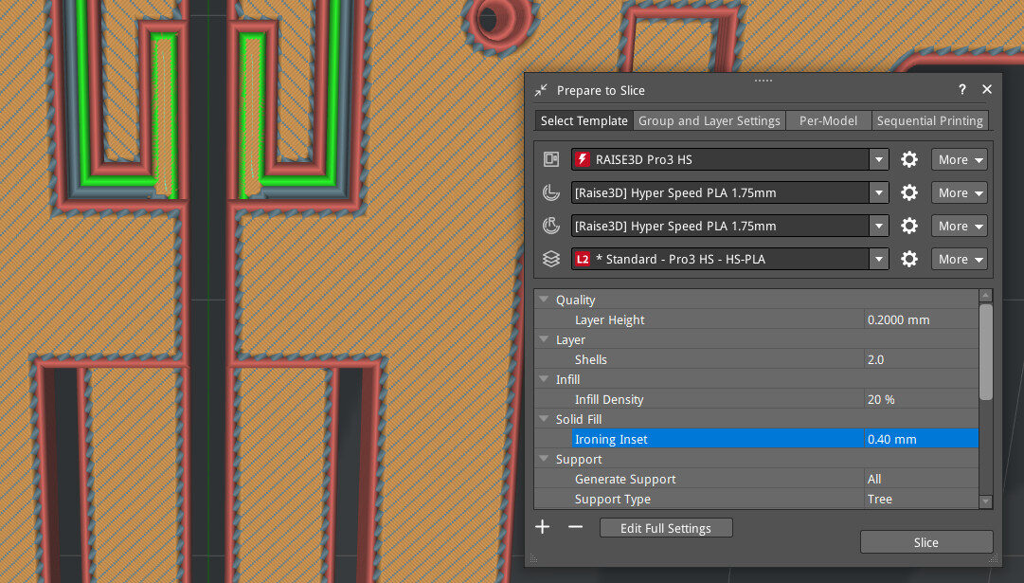Select the Shells setting row
Screen dimensions: 1024x583
(757, 359)
